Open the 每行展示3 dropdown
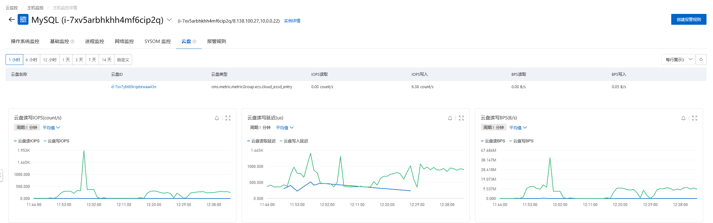The width and height of the screenshot is (713, 223). [678, 60]
